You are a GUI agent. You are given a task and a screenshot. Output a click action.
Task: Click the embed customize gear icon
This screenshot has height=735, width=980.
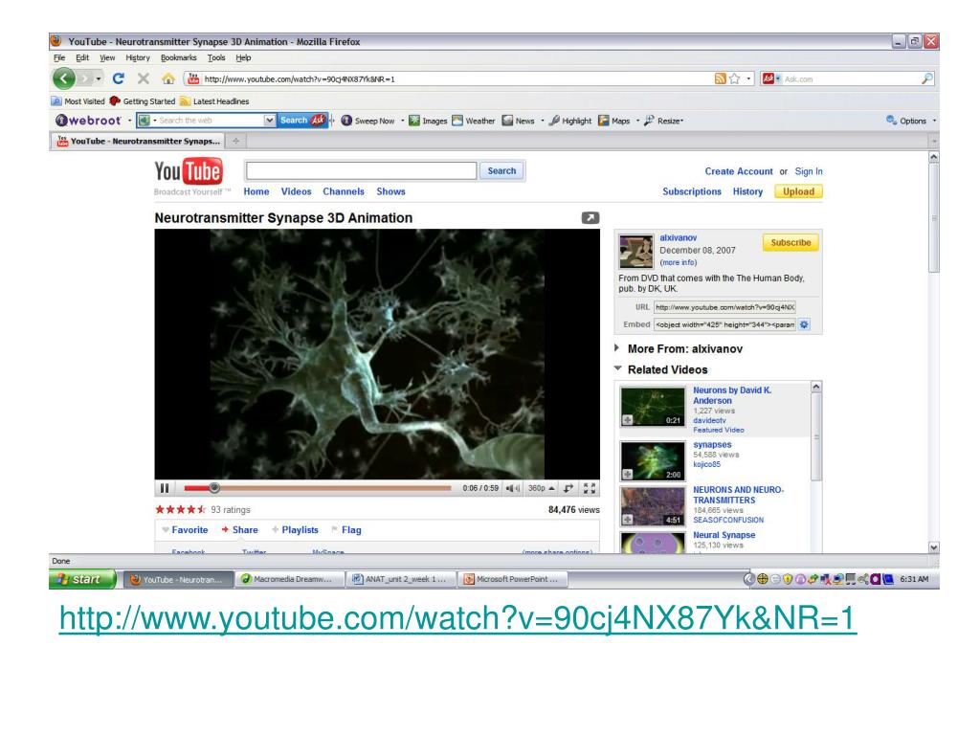[804, 324]
